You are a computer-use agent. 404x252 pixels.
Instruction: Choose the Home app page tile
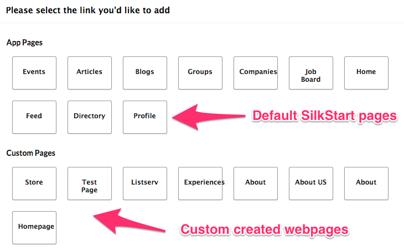coord(366,72)
